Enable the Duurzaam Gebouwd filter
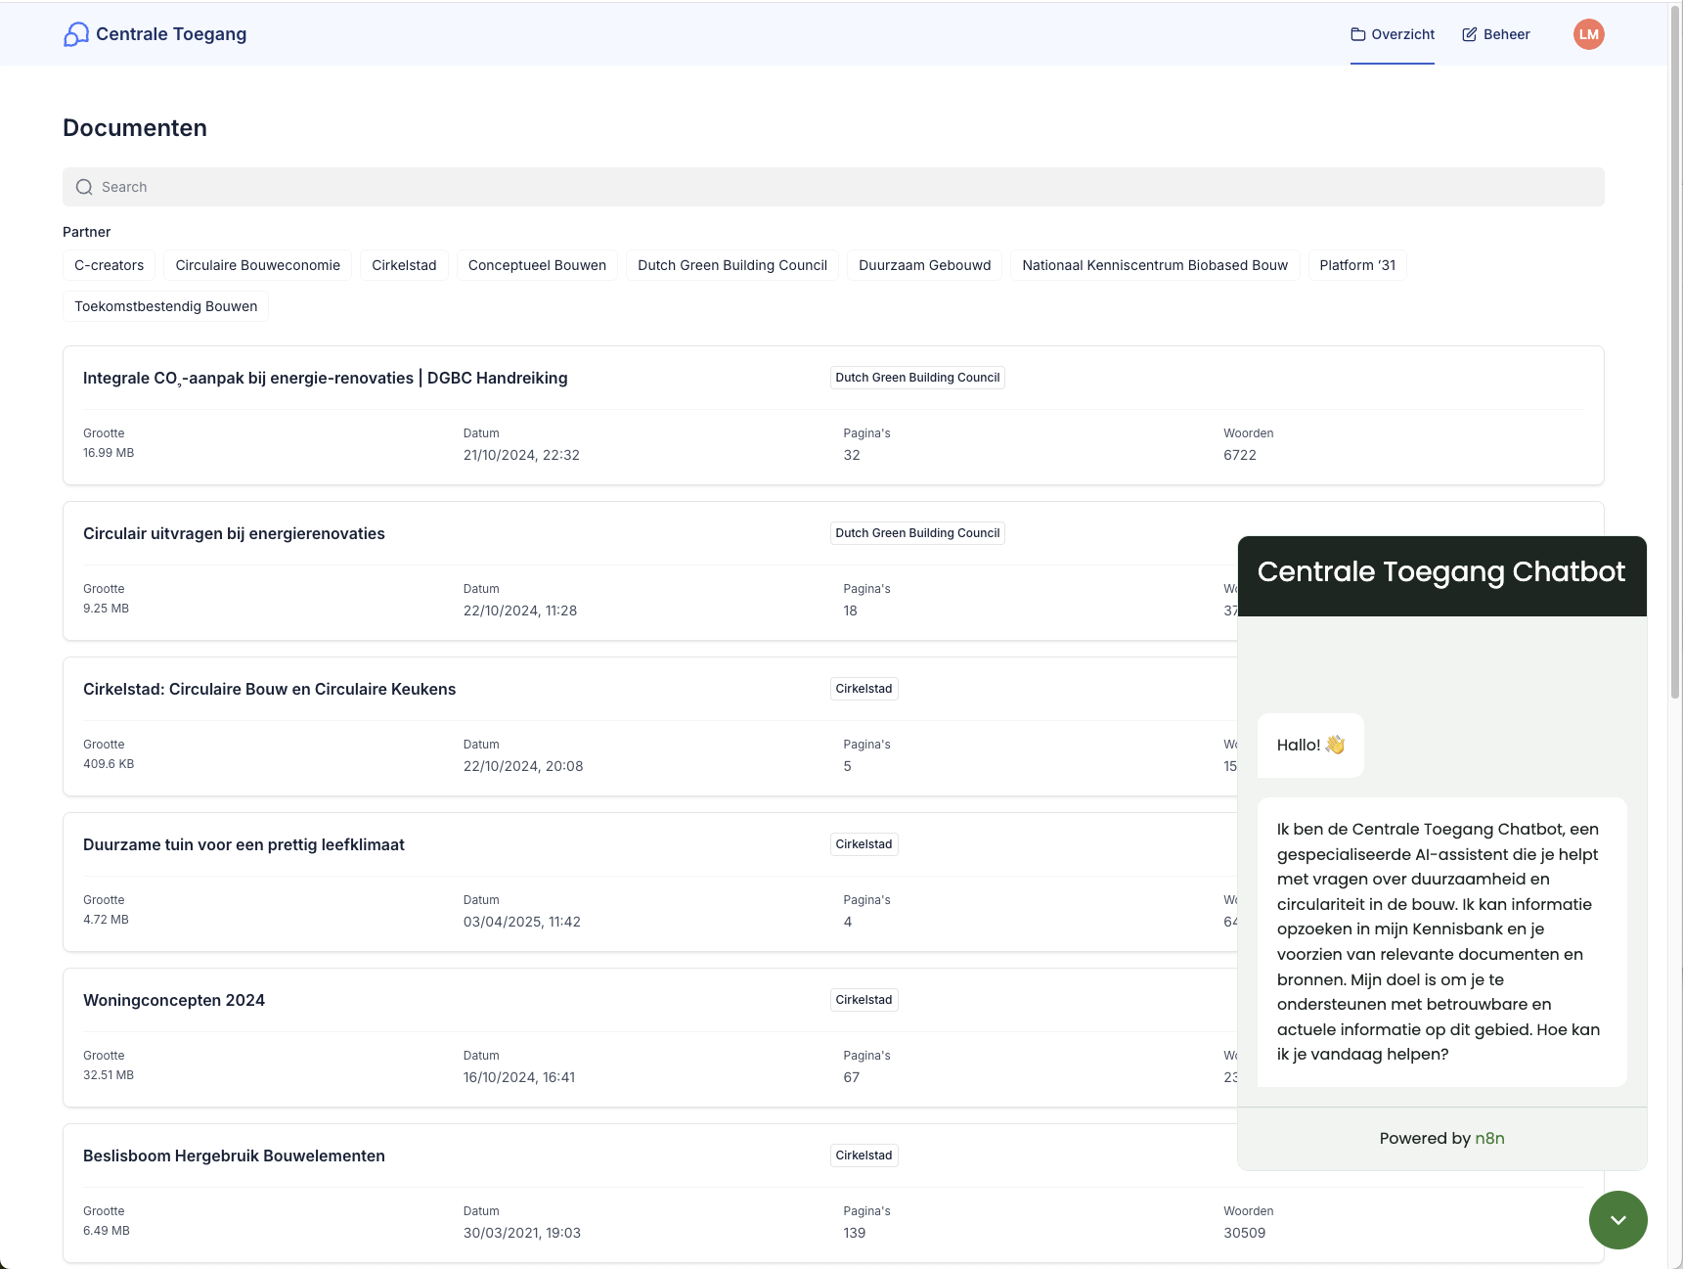1683x1269 pixels. click(x=924, y=264)
